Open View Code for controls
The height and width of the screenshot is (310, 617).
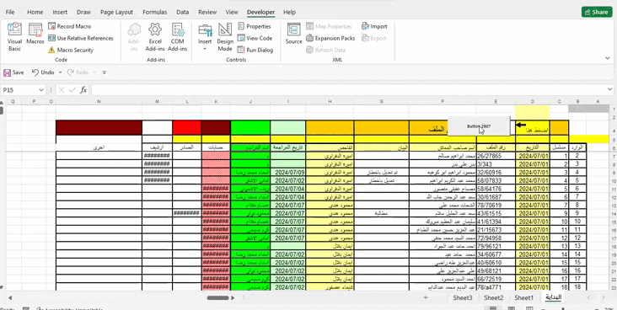point(255,38)
